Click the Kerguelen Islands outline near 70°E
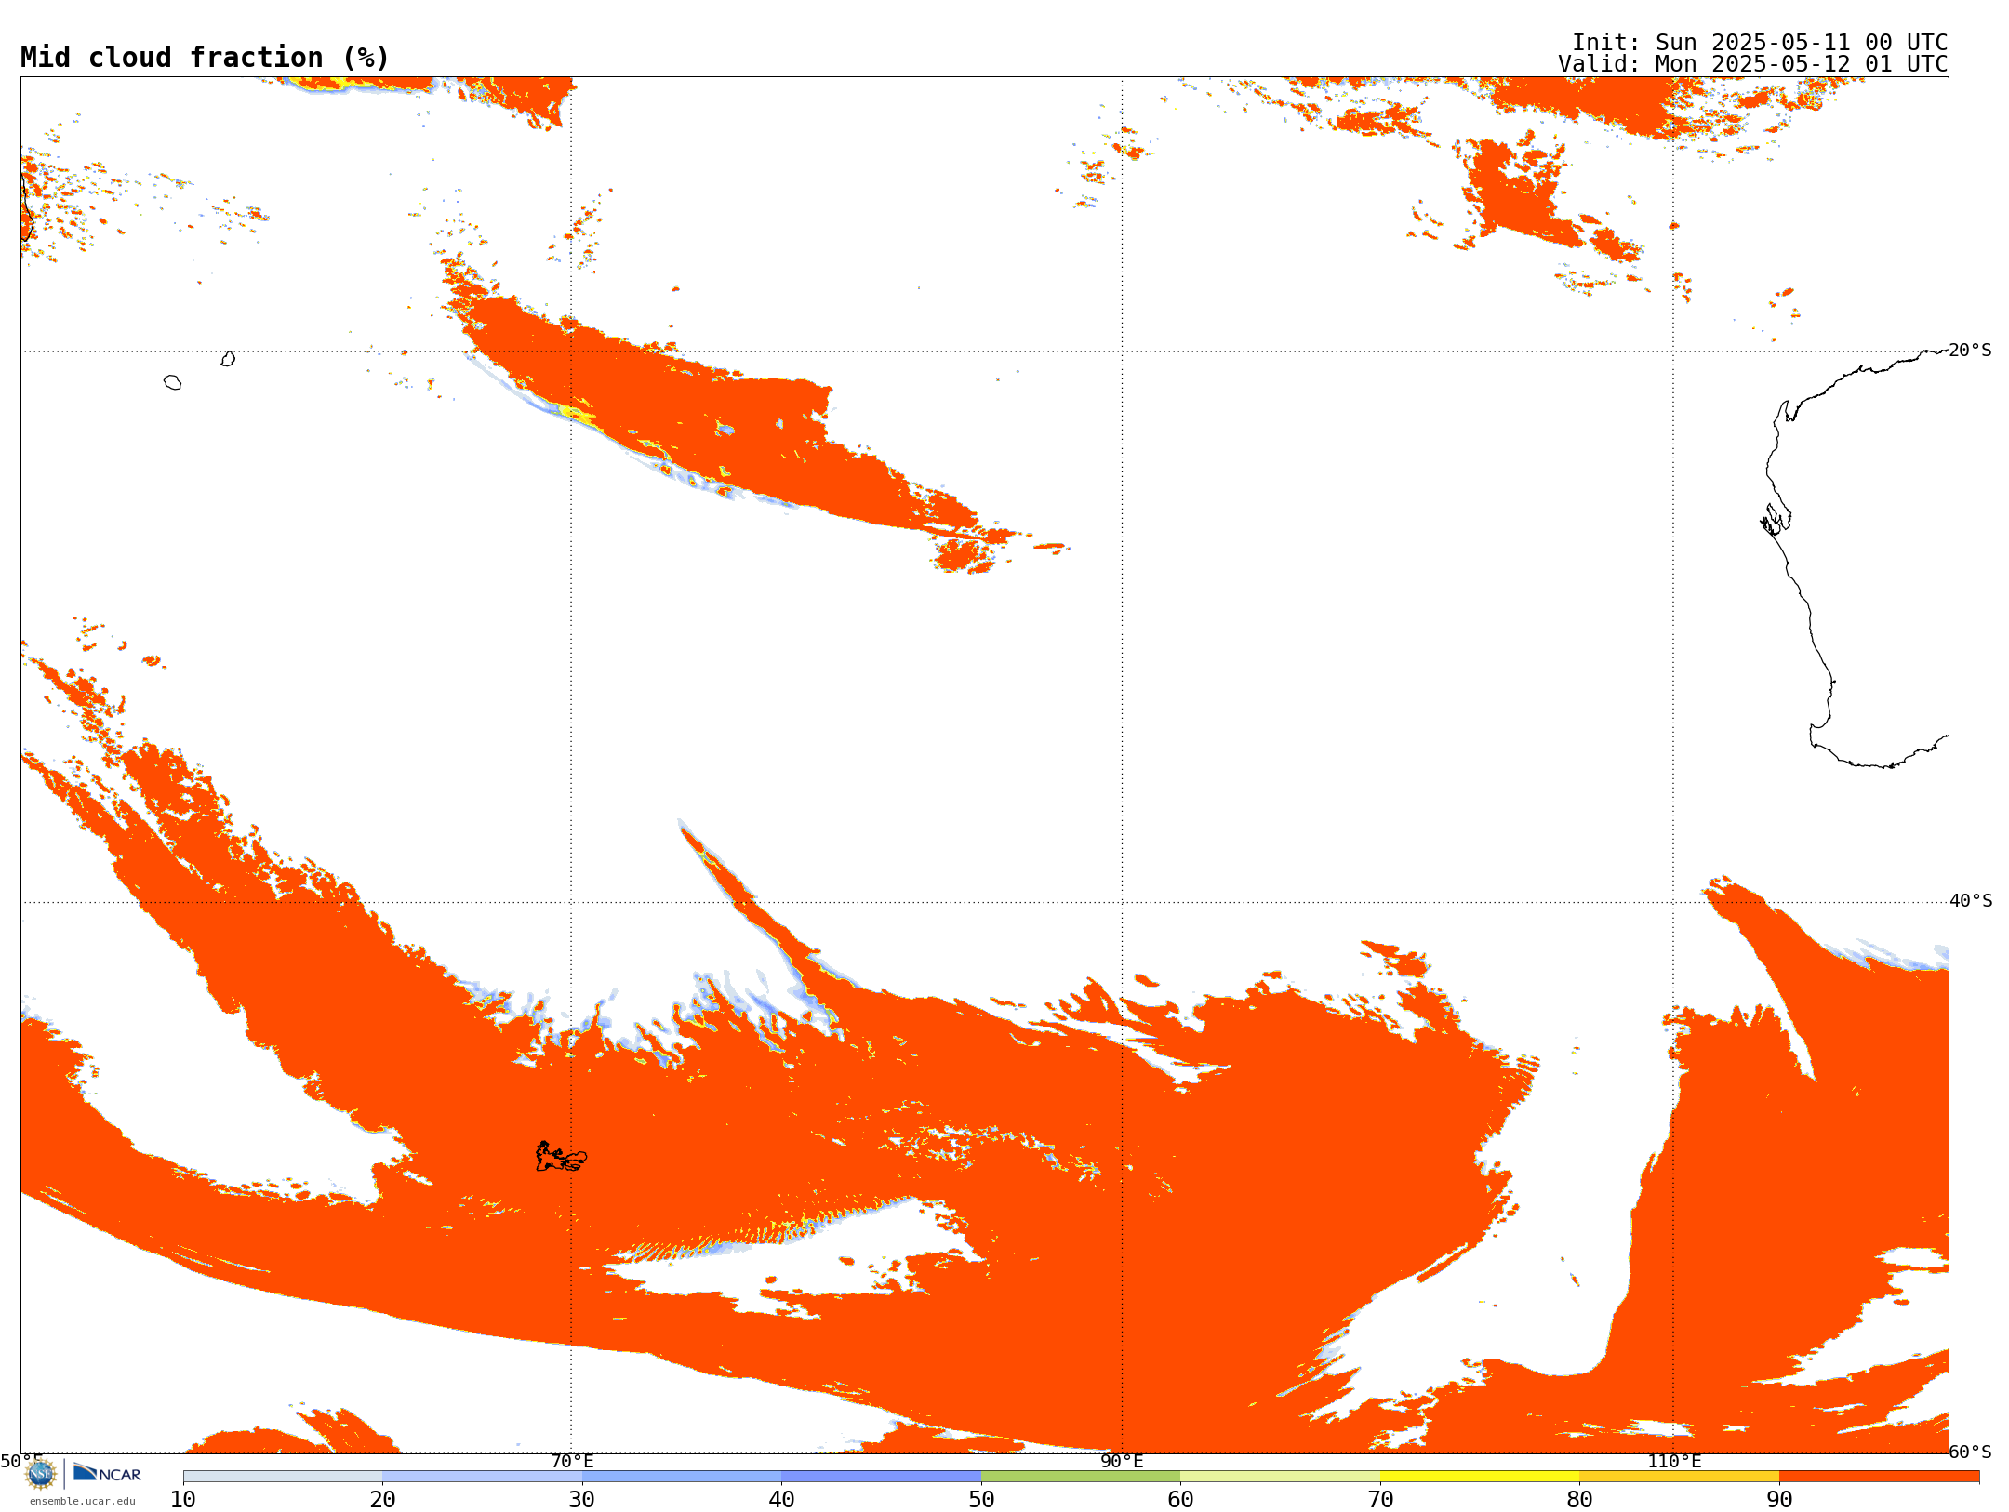The width and height of the screenshot is (2009, 1512). [x=561, y=1157]
